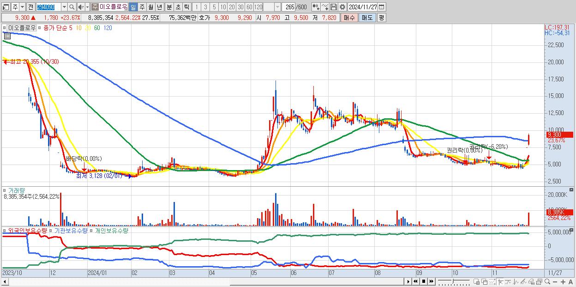Click the 매수 buy button

click(349, 18)
